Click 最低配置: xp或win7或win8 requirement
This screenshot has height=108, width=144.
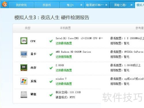tap(127, 79)
